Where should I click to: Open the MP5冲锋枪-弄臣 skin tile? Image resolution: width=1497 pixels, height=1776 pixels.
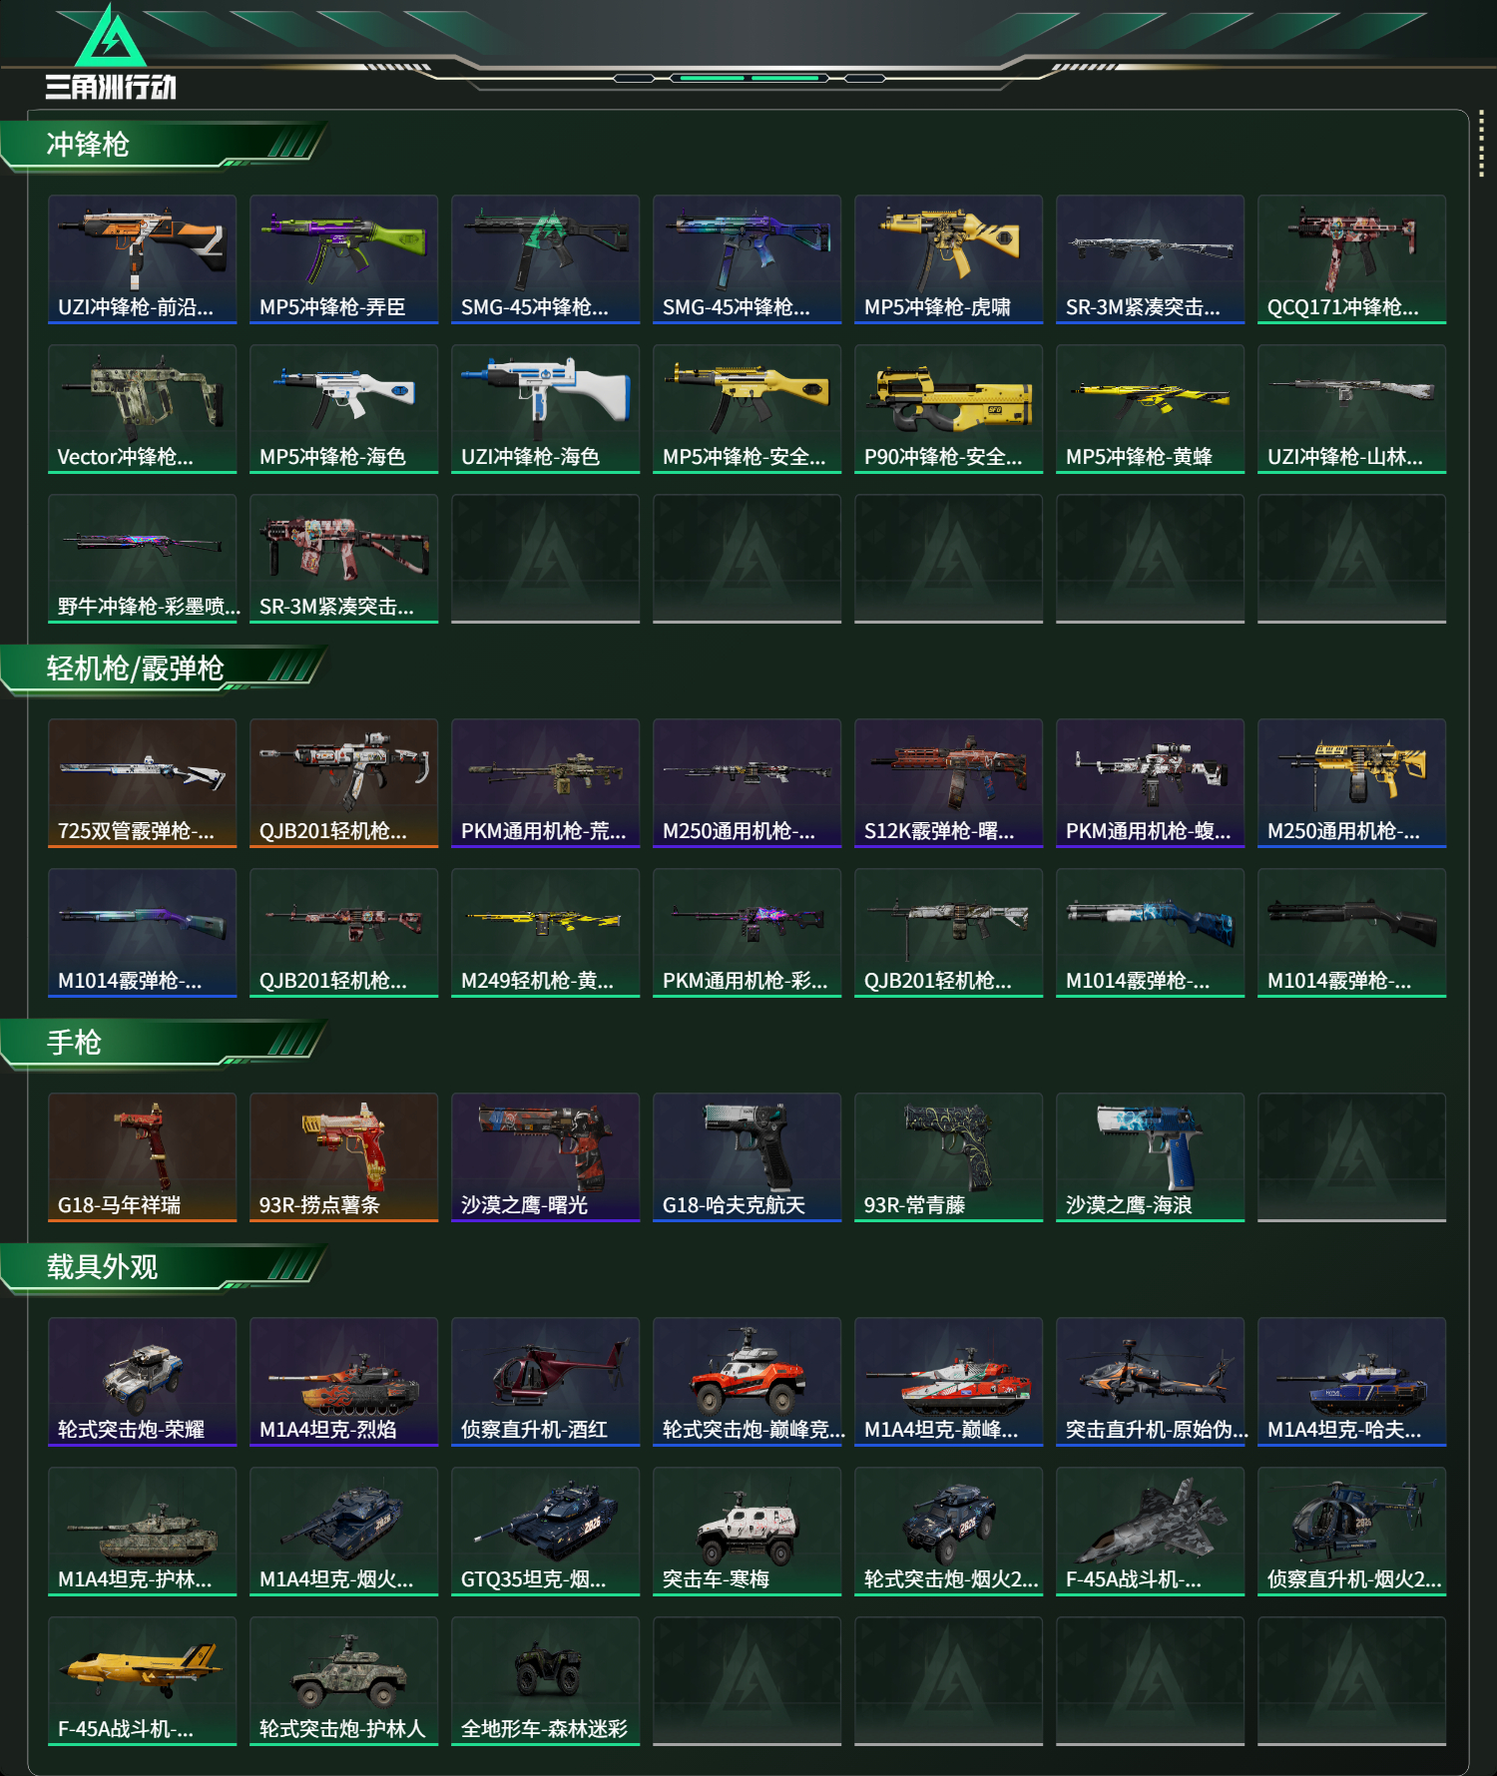coord(343,259)
